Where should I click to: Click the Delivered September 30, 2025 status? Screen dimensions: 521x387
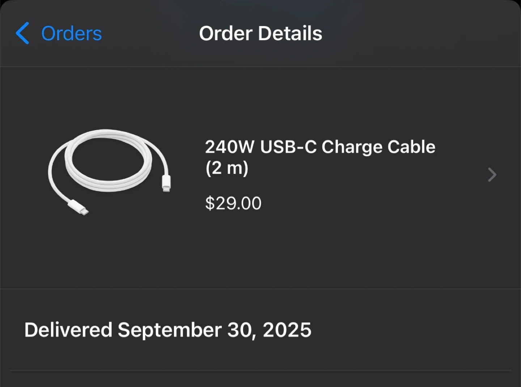(x=168, y=330)
